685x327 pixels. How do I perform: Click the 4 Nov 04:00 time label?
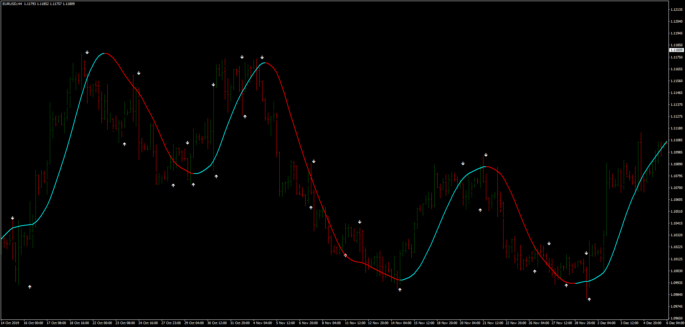click(x=263, y=323)
